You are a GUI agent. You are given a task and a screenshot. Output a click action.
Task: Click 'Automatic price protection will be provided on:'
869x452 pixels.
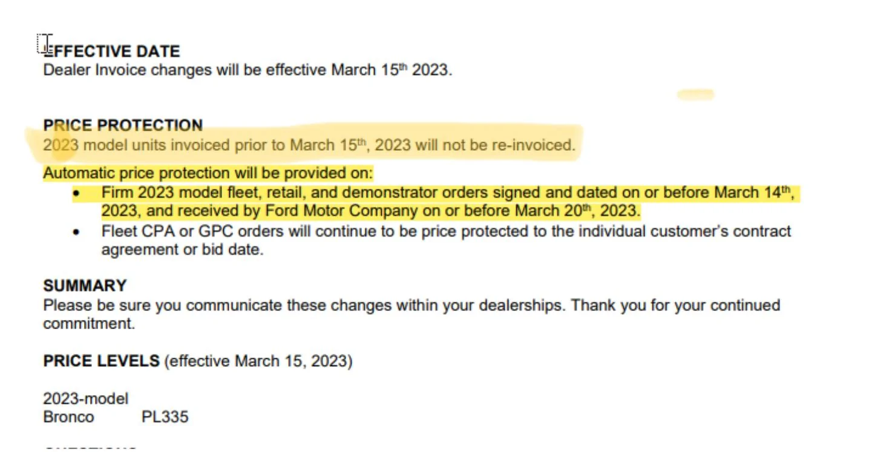coord(208,174)
